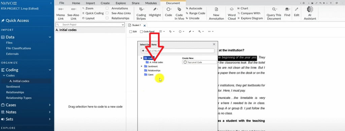Click Explore Diagram in the ribbon

coord(250,18)
